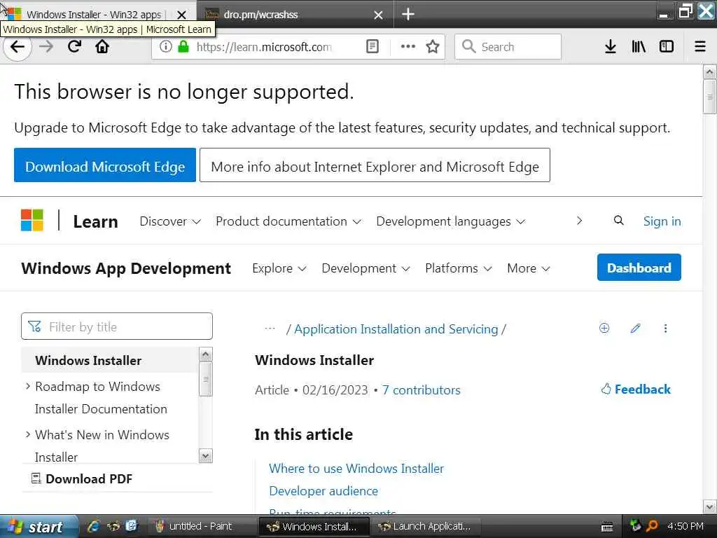Open the Development dropdown
717x538 pixels.
(x=366, y=268)
